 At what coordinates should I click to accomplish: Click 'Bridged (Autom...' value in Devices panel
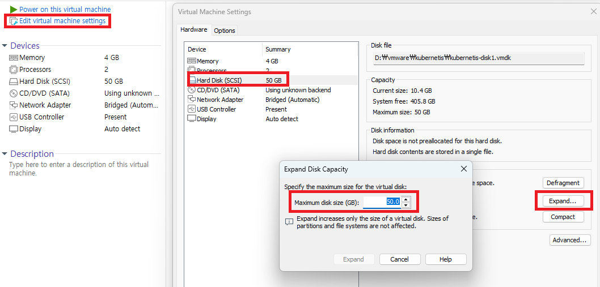[132, 105]
